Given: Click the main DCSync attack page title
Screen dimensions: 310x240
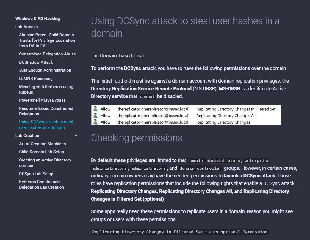Looking at the screenshot, I should [x=185, y=27].
